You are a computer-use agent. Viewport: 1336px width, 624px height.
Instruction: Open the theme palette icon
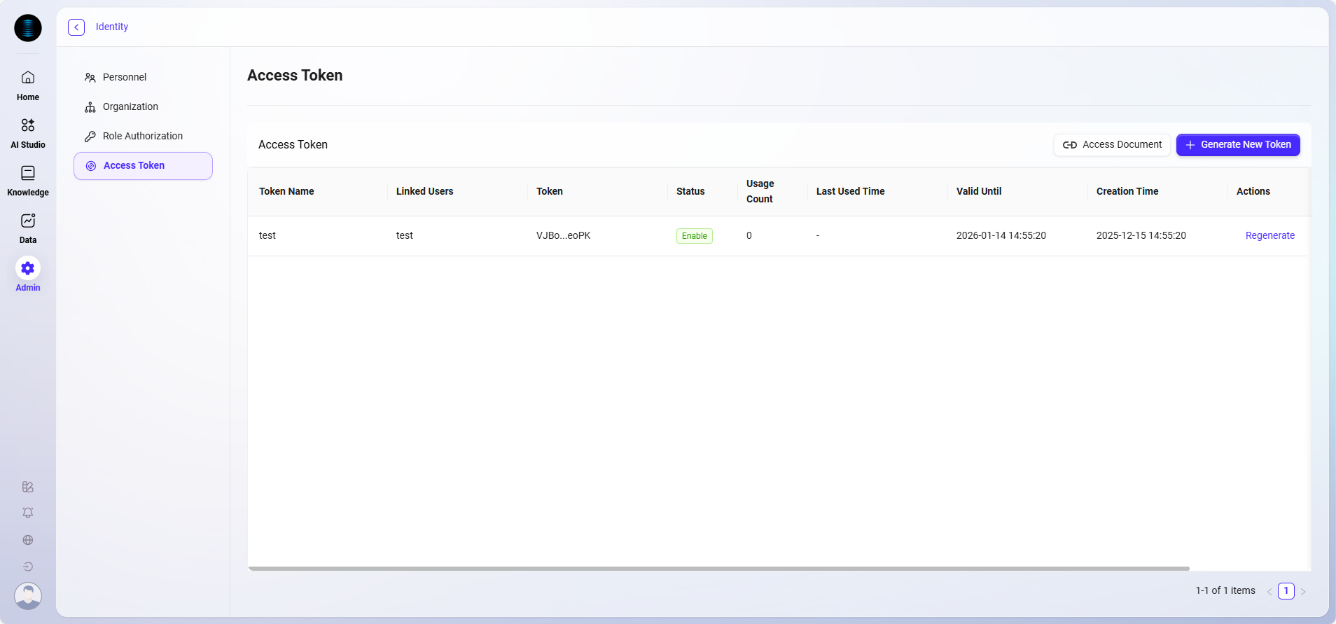(28, 487)
